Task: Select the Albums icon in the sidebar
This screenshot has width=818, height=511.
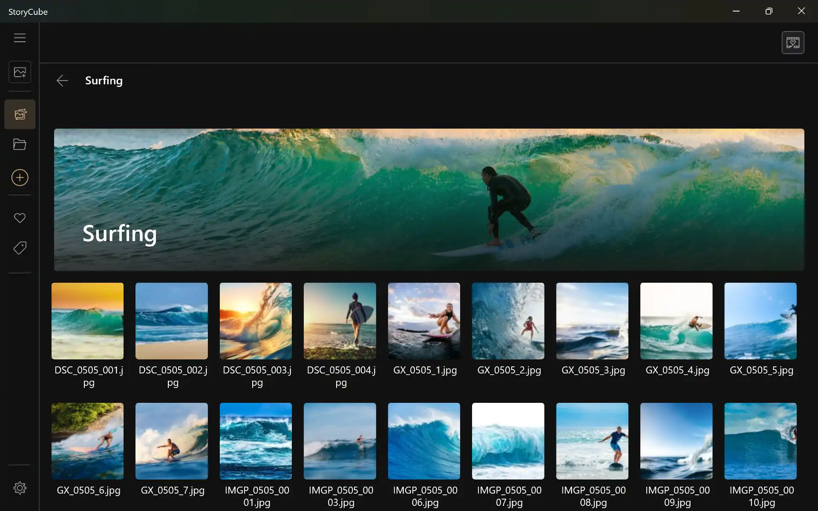Action: 20,114
